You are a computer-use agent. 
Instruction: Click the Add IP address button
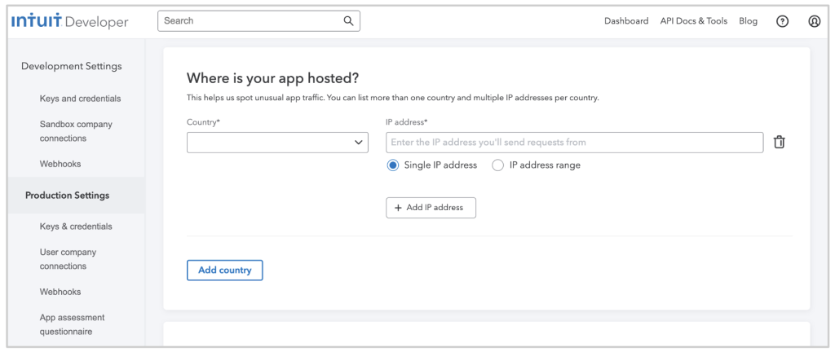[x=431, y=208]
